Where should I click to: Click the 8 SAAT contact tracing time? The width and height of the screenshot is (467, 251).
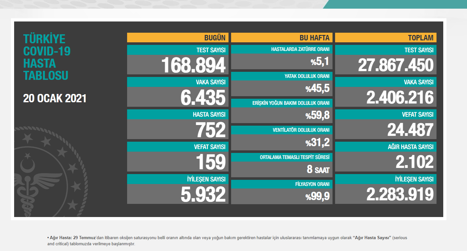[x=318, y=169]
